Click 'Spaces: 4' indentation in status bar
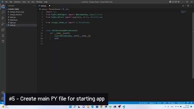 [152, 103]
